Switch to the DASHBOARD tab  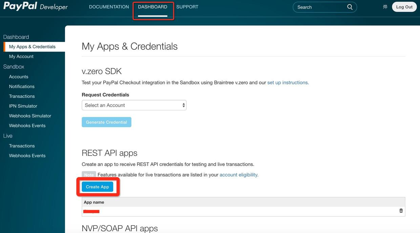pyautogui.click(x=153, y=7)
